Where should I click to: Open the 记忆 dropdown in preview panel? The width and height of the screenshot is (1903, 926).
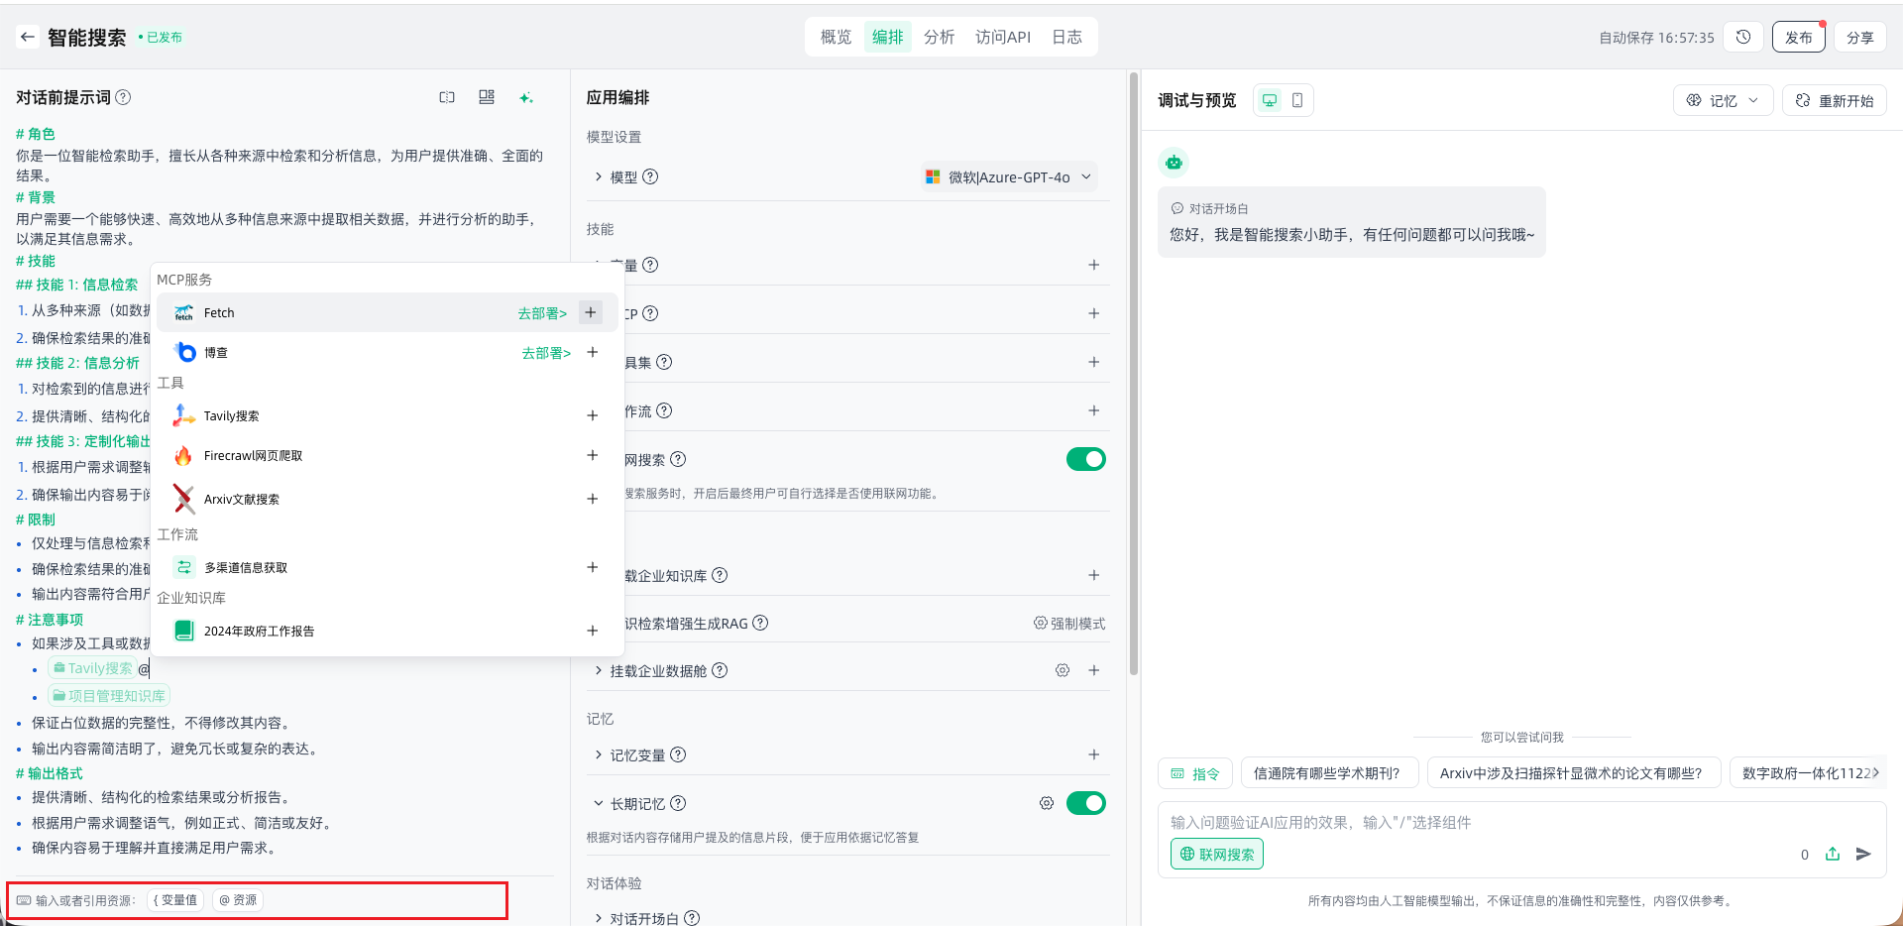pyautogui.click(x=1723, y=100)
